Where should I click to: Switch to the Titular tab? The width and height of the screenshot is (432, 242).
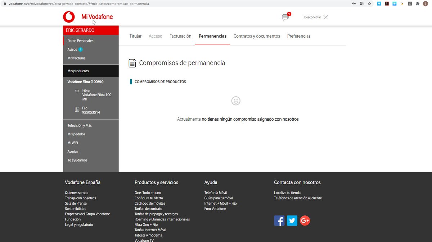(135, 36)
